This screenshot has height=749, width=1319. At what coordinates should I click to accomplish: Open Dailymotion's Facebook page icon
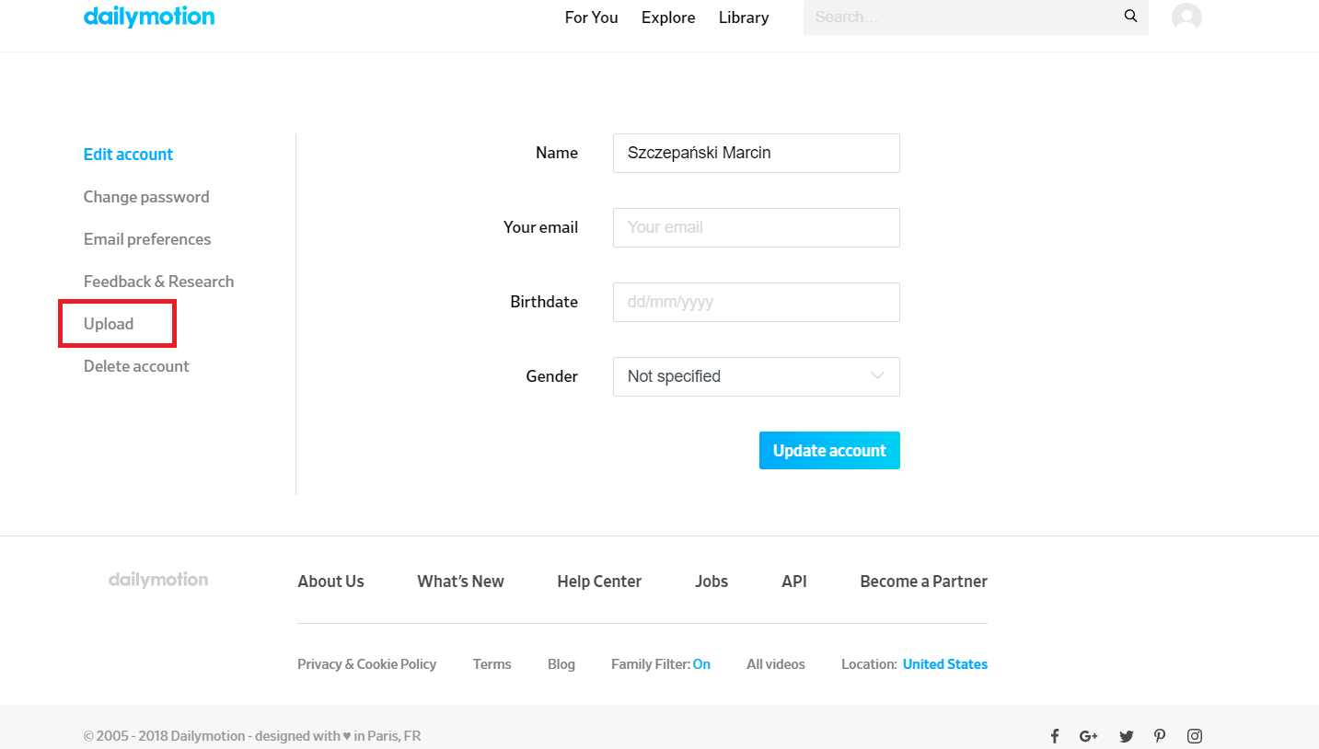1055,736
